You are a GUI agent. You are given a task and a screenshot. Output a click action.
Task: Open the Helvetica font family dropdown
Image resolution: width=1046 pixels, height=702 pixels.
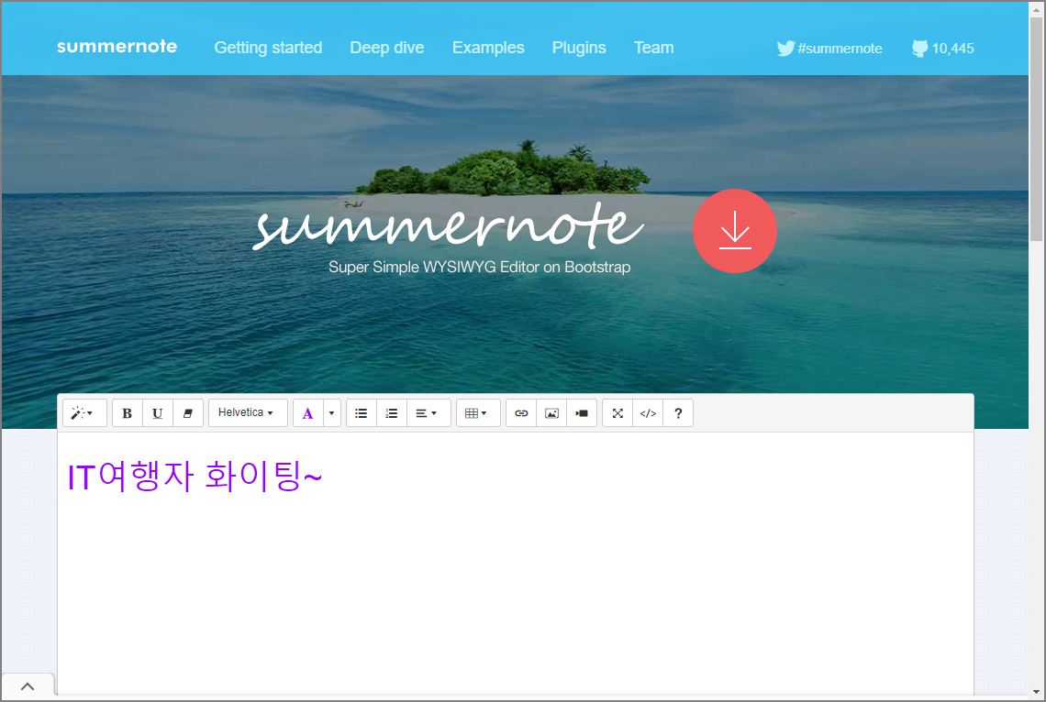coord(248,413)
